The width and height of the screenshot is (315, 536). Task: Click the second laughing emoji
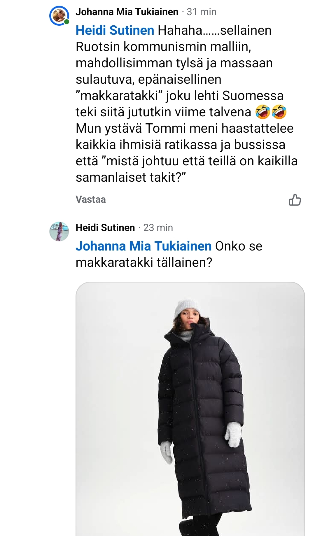coord(279,112)
